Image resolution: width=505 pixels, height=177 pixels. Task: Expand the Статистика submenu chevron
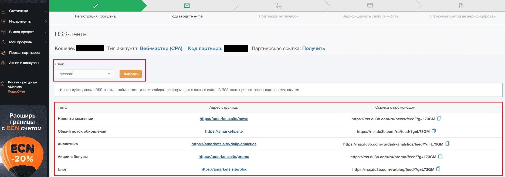click(46, 11)
